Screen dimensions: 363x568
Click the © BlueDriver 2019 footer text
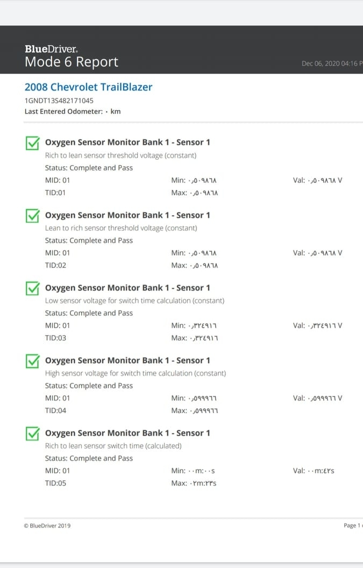point(47,526)
